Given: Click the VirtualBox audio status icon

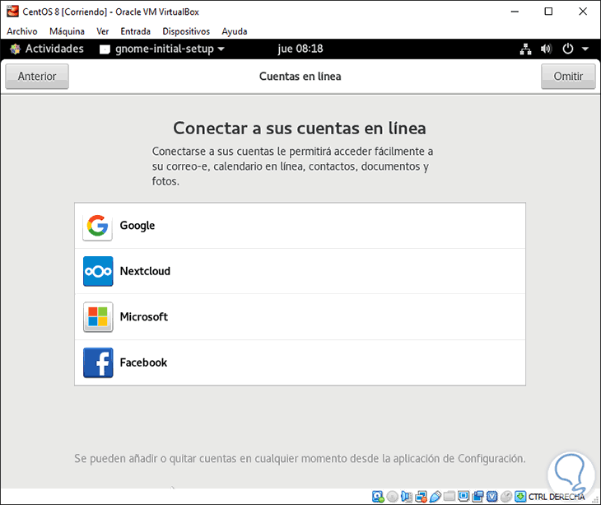Looking at the screenshot, I should point(407,497).
